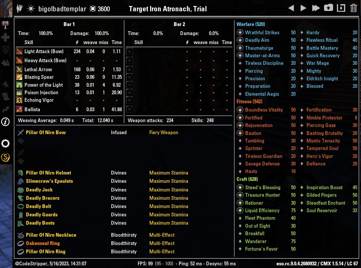This screenshot has width=361, height=268.
Task: Click Fortune's Favor champion skill
Action: click(x=261, y=249)
